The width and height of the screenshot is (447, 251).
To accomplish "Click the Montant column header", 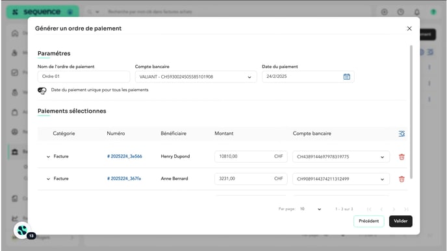I will pos(224,134).
